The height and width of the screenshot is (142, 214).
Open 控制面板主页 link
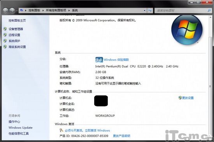(x=17, y=21)
